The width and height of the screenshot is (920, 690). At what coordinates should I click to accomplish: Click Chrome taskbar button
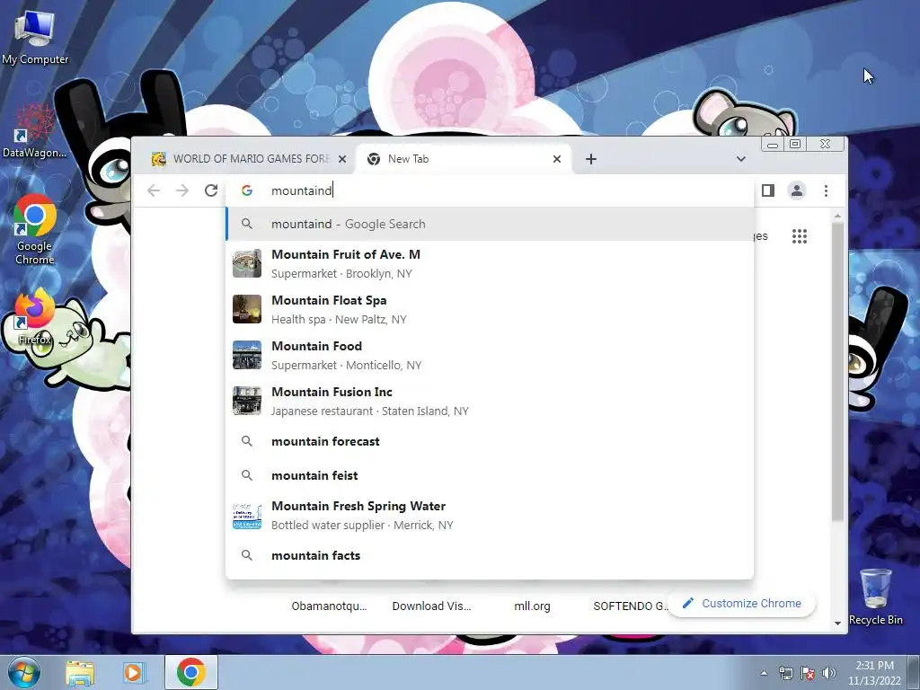[190, 672]
